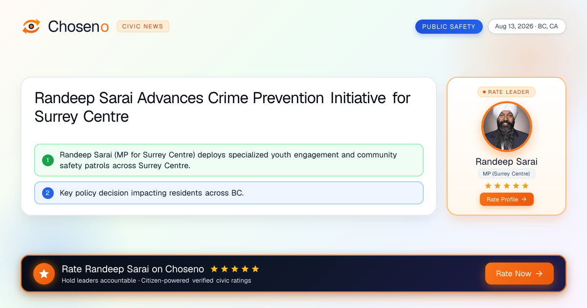
Task: Set star rating in the bottom banner
Action: (x=235, y=269)
